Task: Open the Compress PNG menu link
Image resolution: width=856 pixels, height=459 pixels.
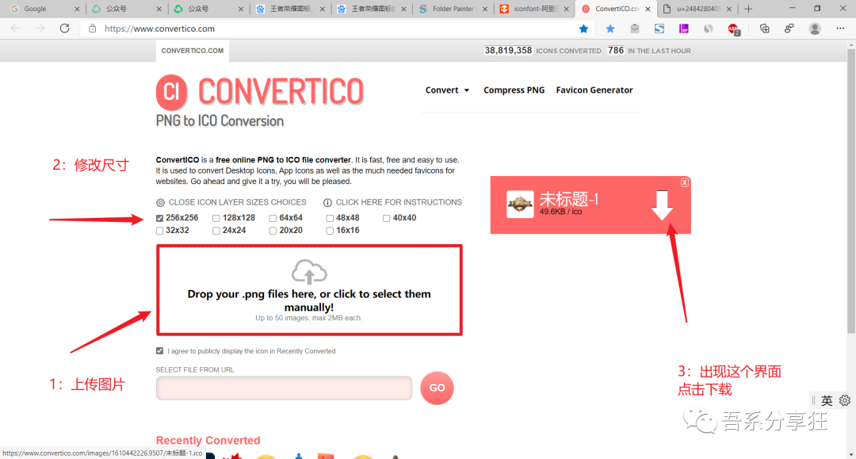Action: click(514, 90)
